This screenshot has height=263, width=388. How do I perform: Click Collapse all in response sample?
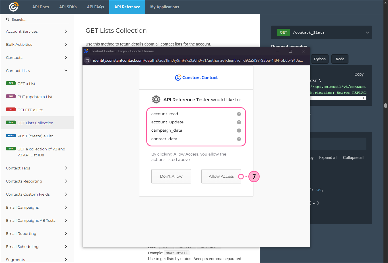point(353,158)
